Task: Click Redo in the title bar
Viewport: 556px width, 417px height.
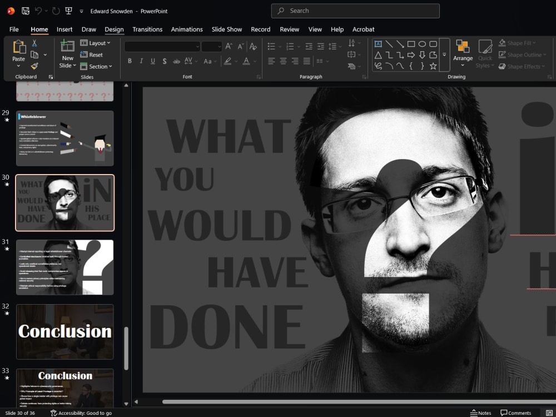Action: point(56,11)
